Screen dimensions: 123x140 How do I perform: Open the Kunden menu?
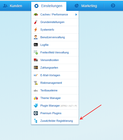point(12,6)
